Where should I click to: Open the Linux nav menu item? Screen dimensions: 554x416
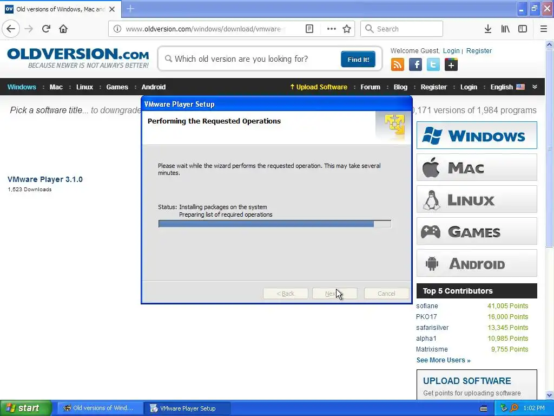[84, 87]
